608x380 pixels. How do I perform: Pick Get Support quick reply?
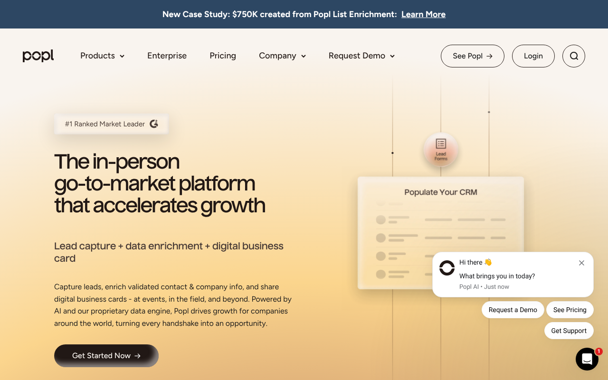coord(569,331)
